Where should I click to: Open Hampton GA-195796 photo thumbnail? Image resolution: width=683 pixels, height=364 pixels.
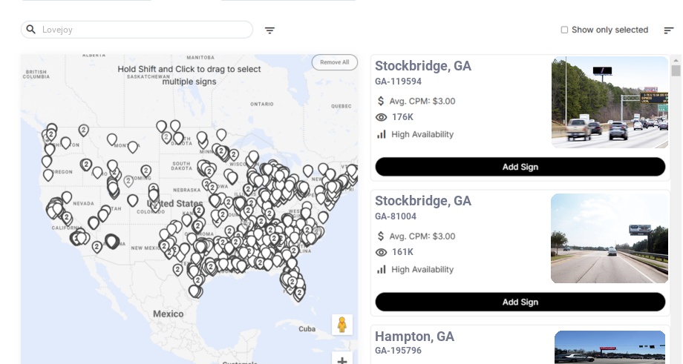(x=610, y=347)
